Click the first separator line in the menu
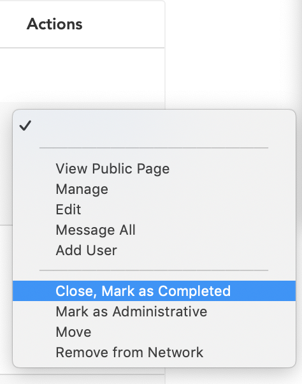Viewport: 302px width, 384px height. coord(154,148)
